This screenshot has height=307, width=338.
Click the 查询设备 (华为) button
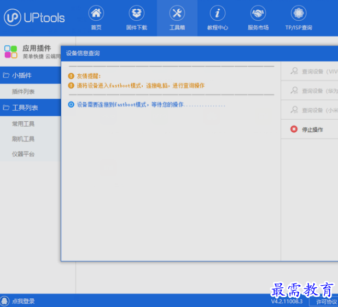pyautogui.click(x=310, y=91)
